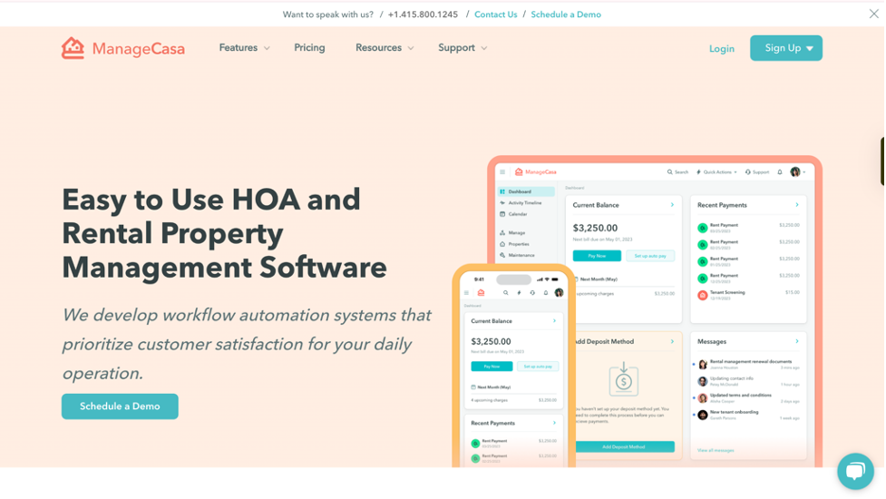Expand Messages chevron in desktop preview
Image resolution: width=886 pixels, height=499 pixels.
[797, 341]
